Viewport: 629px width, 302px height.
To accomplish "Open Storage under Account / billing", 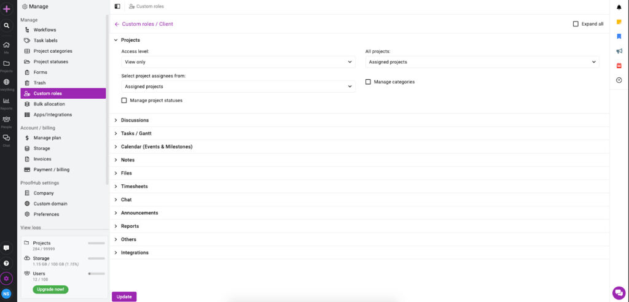I will (63, 149).
